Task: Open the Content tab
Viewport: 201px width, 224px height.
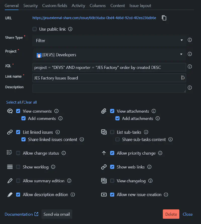Action: click(x=118, y=6)
